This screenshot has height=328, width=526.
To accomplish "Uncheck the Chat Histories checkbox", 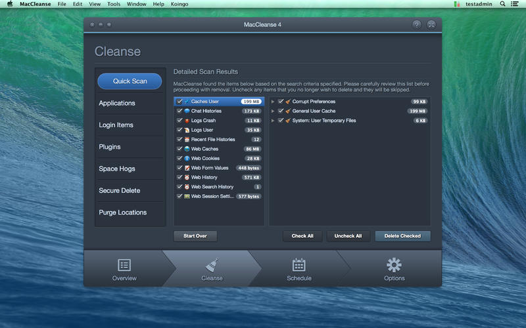I will click(x=179, y=111).
